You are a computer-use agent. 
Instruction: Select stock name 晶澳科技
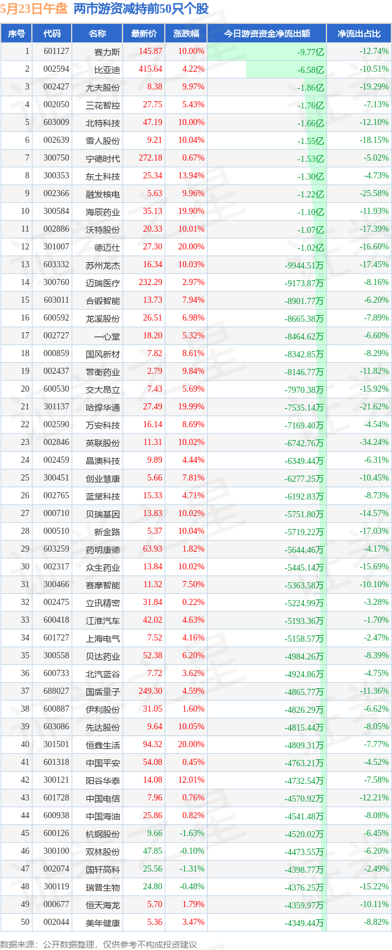(103, 460)
